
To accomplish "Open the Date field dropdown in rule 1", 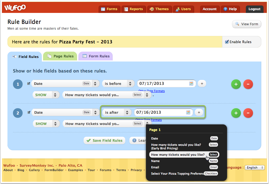I will click(65, 83).
